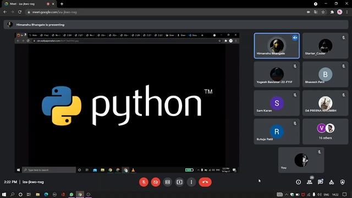Screen dimensions: 352x198
Task: Select the Rutuja Patil participant tile
Action: [277, 131]
